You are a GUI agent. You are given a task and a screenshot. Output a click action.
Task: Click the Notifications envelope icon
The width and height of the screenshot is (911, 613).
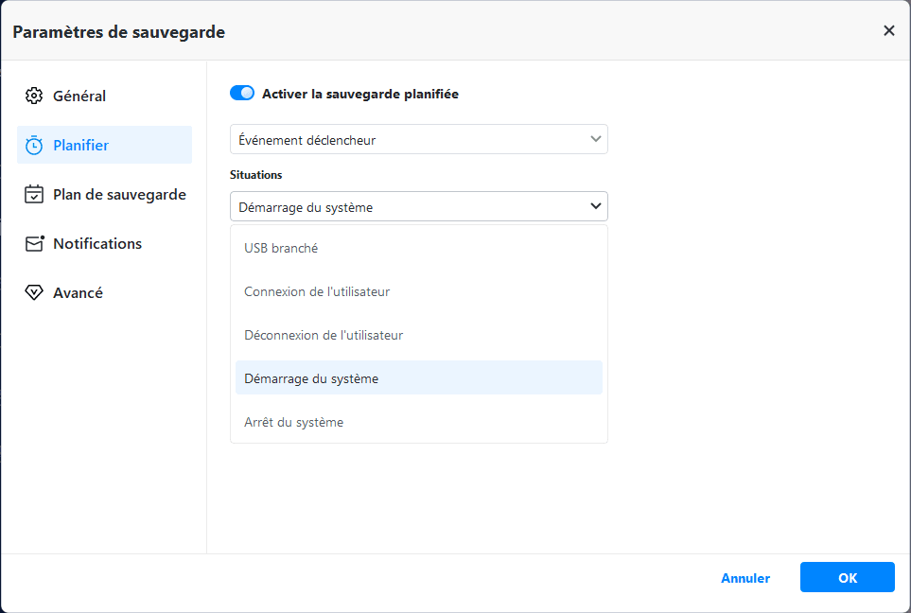pyautogui.click(x=34, y=244)
